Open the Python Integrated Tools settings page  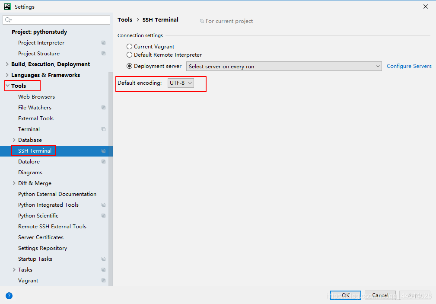point(48,205)
